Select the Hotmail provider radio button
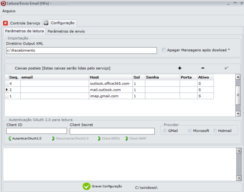This screenshot has height=192, width=244. click(x=215, y=131)
